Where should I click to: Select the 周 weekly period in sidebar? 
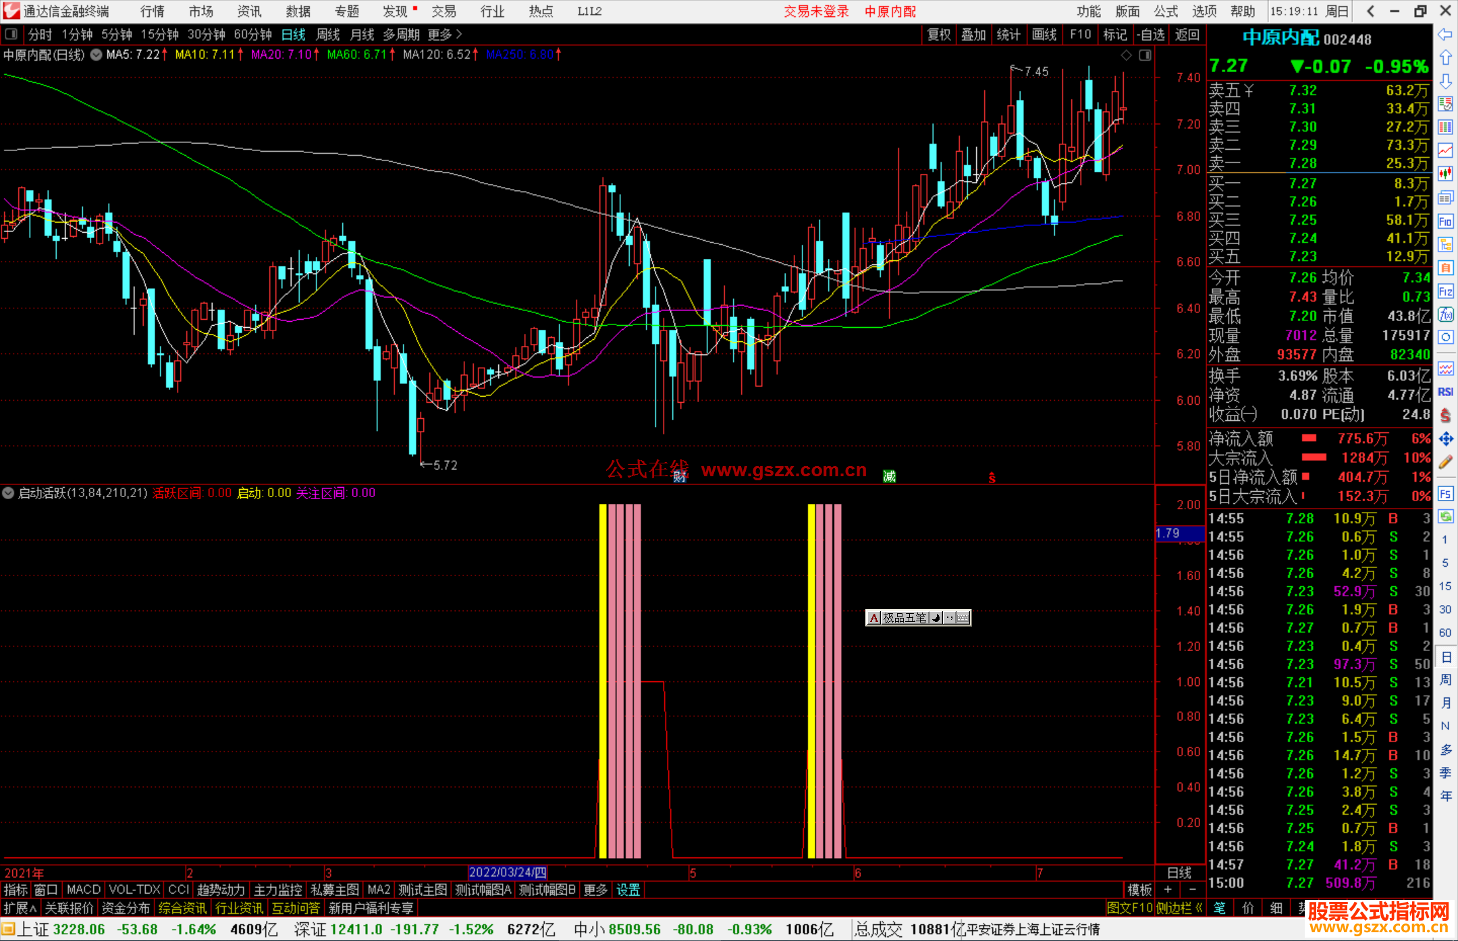coord(1445,679)
